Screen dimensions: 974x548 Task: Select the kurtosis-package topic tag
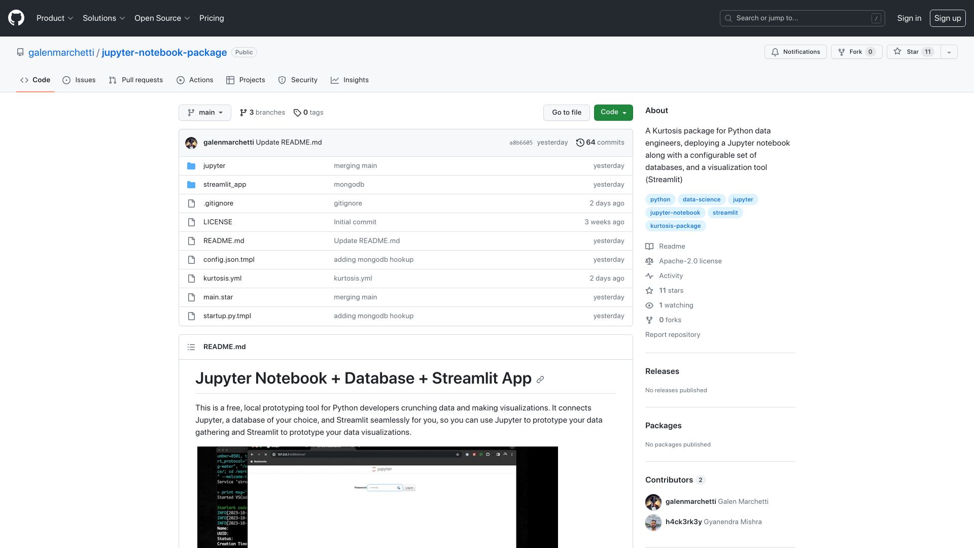tap(675, 226)
